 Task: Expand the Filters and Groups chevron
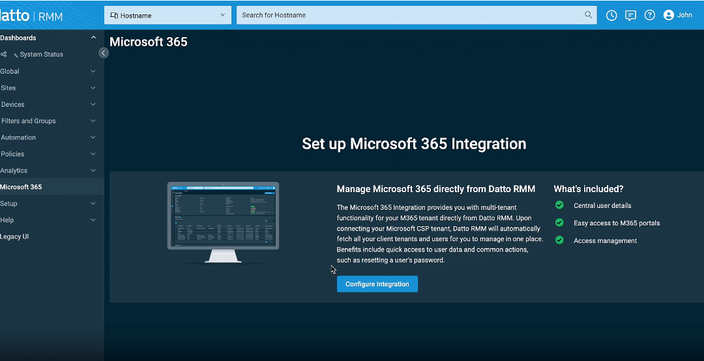(x=93, y=121)
